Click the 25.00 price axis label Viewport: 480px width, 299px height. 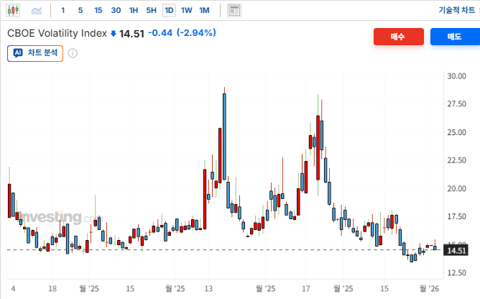click(456, 132)
